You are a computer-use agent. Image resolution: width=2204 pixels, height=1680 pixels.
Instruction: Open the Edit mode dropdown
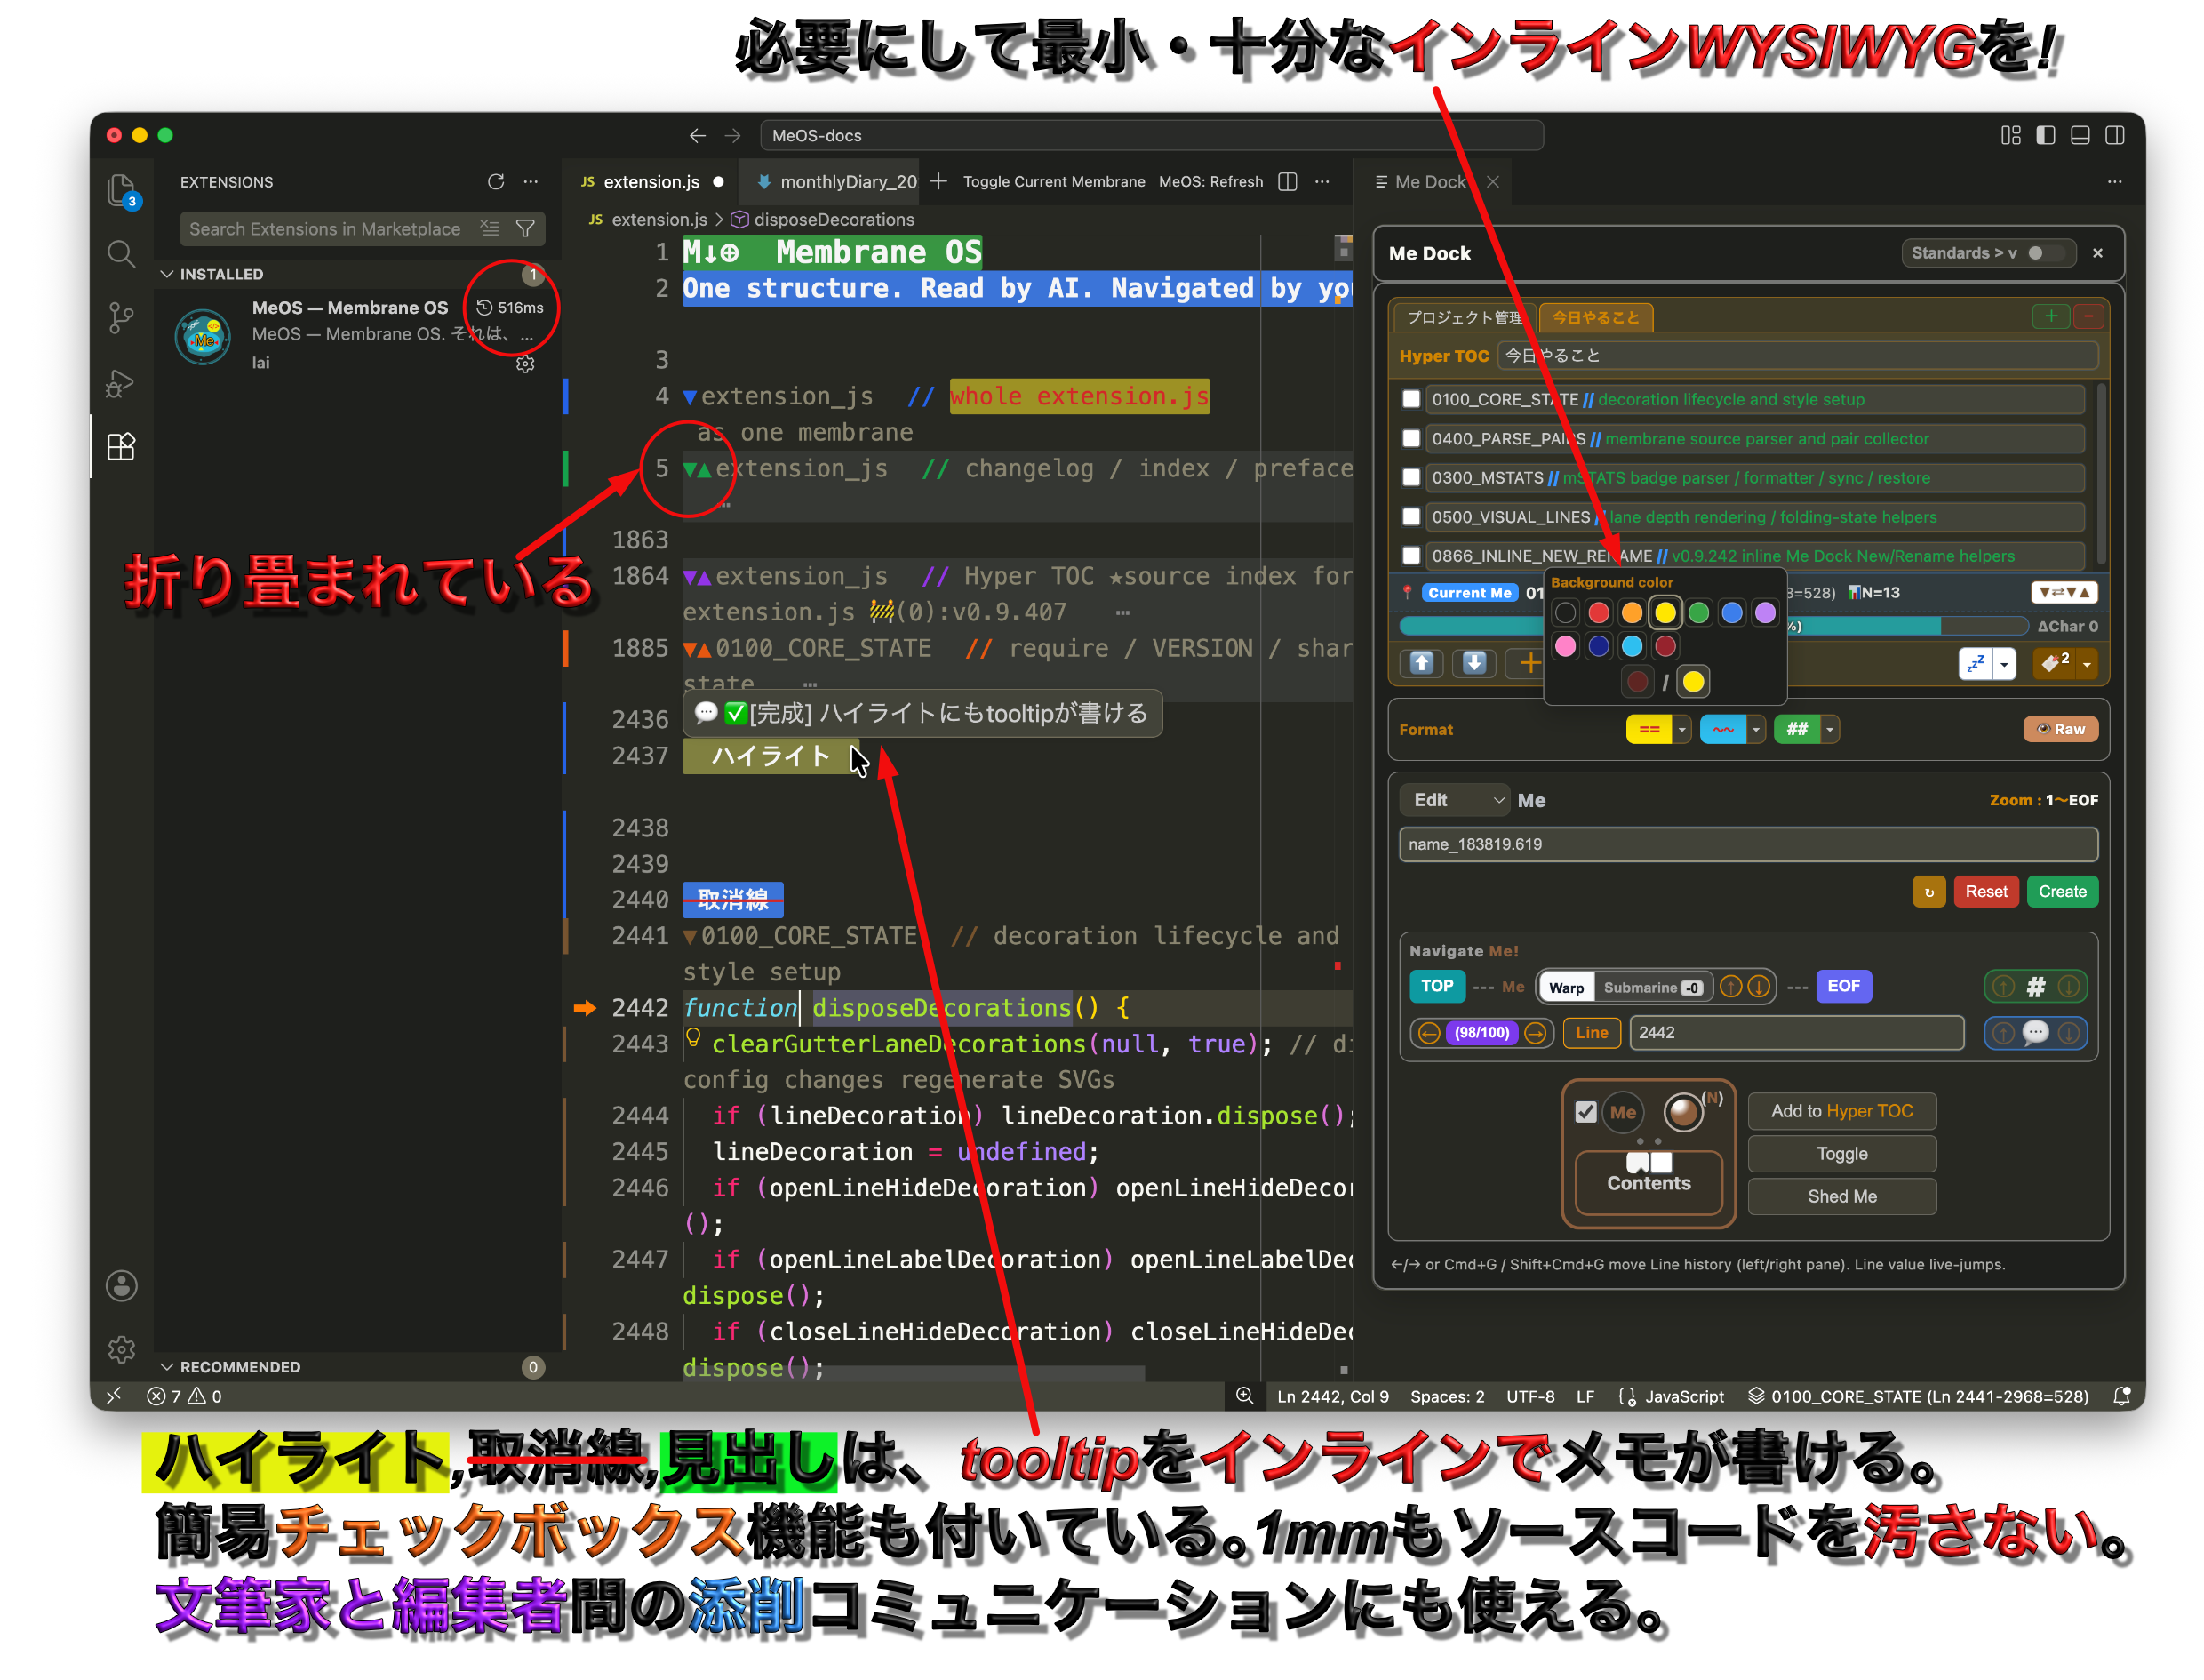click(x=1454, y=799)
